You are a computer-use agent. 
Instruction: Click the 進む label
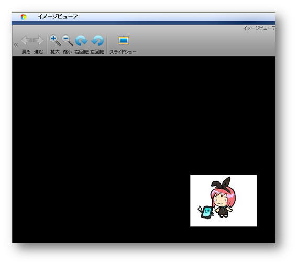(38, 52)
